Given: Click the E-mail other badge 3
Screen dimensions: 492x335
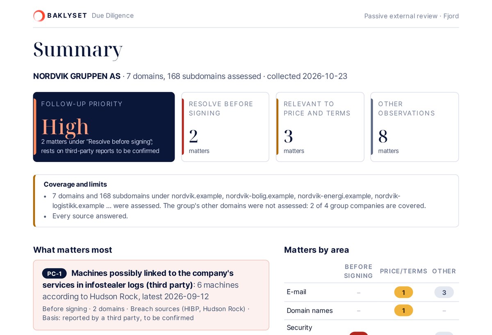Looking at the screenshot, I should tap(444, 292).
